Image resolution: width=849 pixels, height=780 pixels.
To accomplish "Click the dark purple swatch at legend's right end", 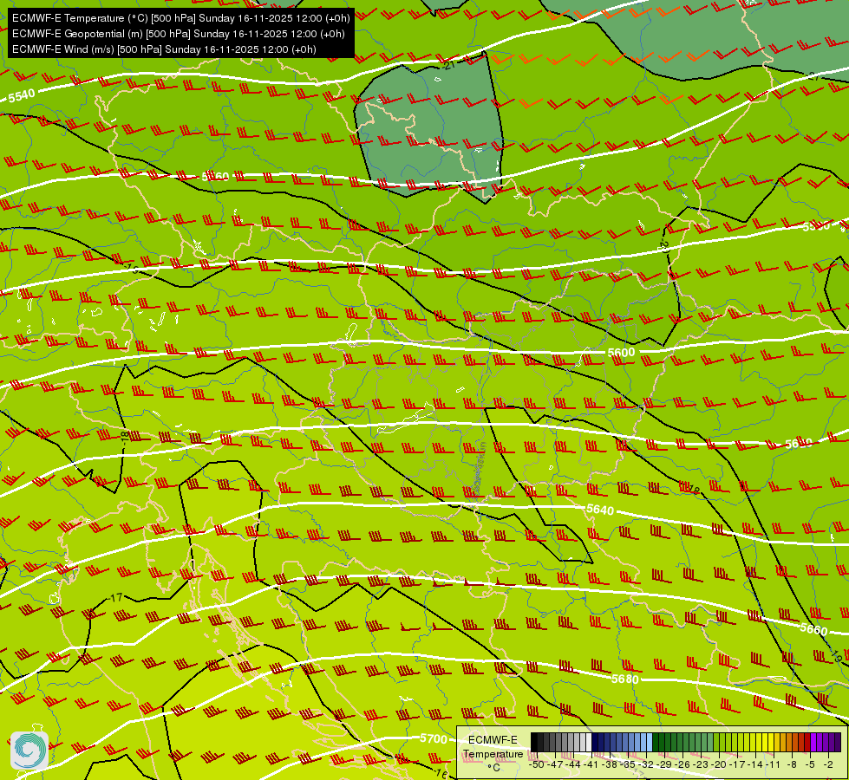I will point(838,742).
